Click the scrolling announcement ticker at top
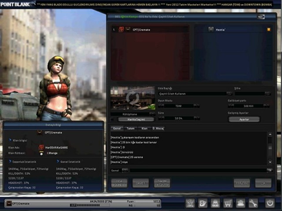The width and height of the screenshot is (282, 211). tap(154, 4)
